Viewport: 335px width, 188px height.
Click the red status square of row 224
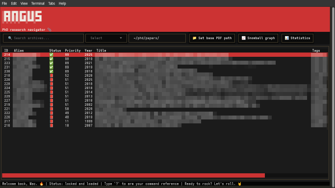coord(52,88)
